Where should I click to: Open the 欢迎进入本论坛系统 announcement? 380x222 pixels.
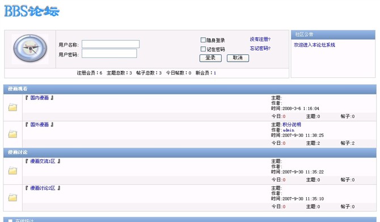coord(314,45)
